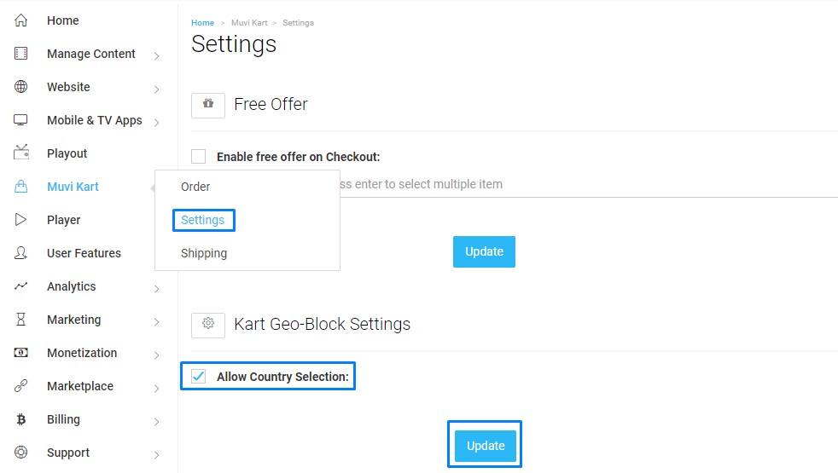Open Order in Muvi Kart submenu
This screenshot has height=473, width=838.
(x=195, y=187)
